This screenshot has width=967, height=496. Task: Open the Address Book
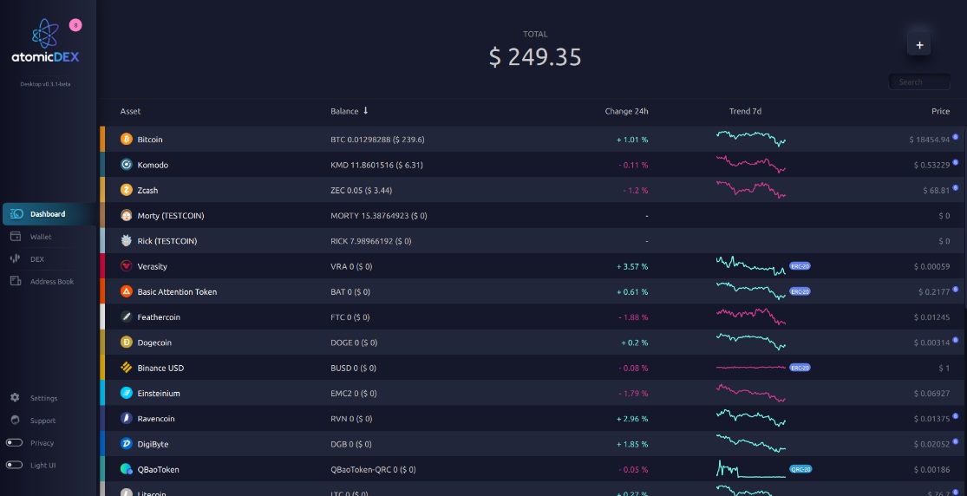[x=52, y=281]
